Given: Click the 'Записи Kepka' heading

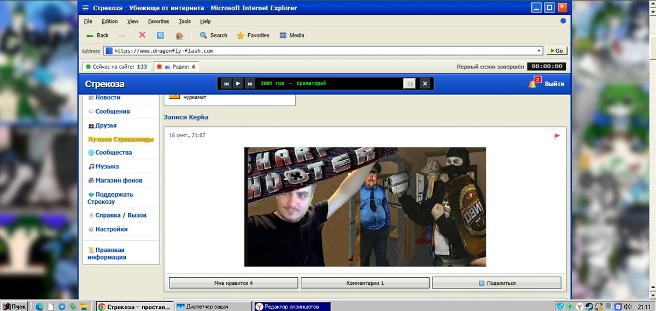Looking at the screenshot, I should tap(186, 117).
